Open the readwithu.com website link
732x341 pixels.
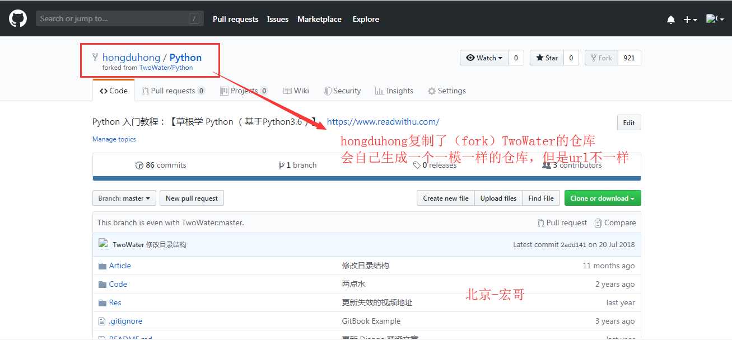click(383, 121)
